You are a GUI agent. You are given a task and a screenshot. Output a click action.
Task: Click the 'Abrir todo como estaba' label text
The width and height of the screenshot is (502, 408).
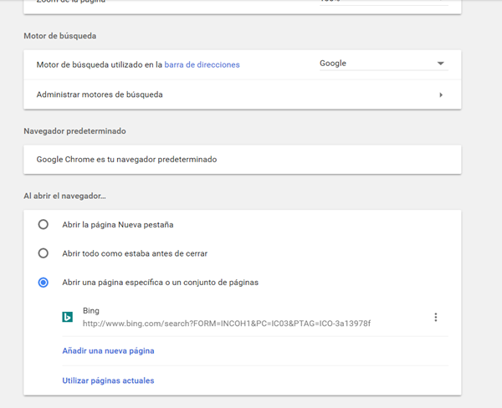click(135, 253)
